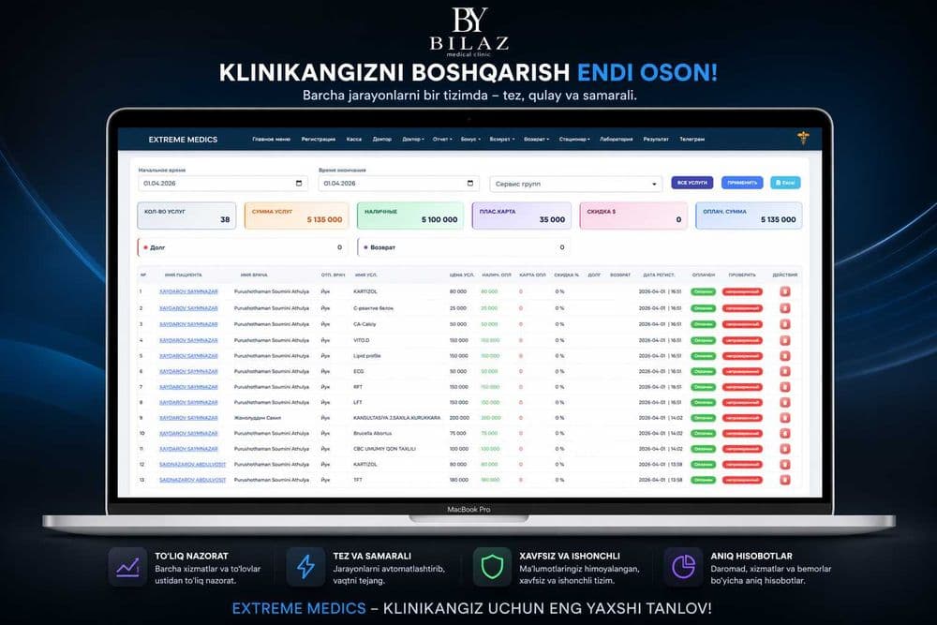This screenshot has width=937, height=625.
Task: Open SAIDNAZAROV ABDULVOSIT link in TFT row
Action: (x=192, y=480)
